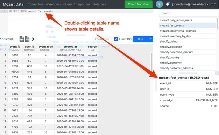Click the created_at column header
The image size is (219, 135).
(x=70, y=48)
